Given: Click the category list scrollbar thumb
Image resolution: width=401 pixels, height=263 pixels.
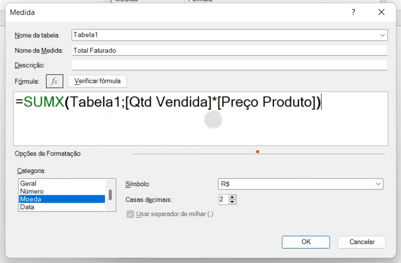Looking at the screenshot, I should [110, 195].
